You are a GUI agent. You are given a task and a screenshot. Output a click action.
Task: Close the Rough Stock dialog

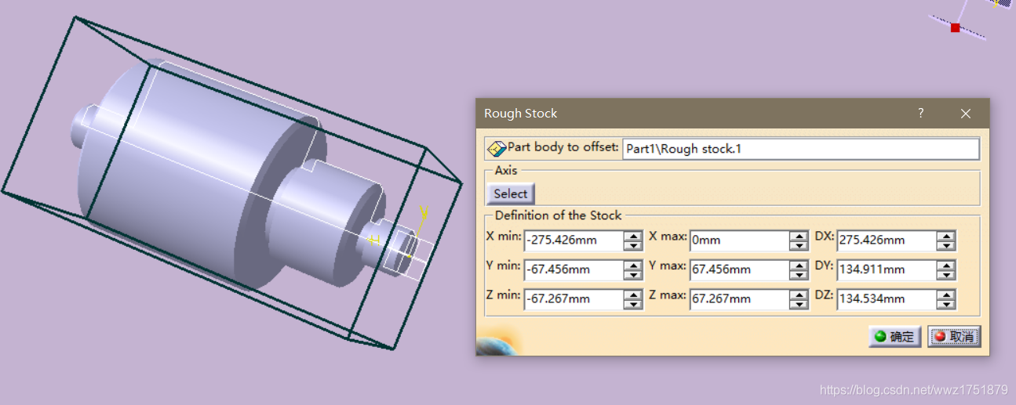[x=966, y=114]
